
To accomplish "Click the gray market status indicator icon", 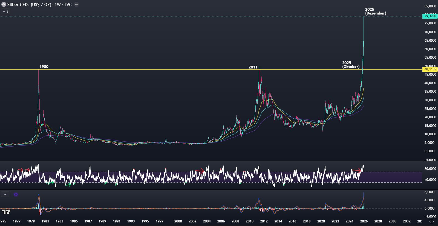I will pos(76,4).
